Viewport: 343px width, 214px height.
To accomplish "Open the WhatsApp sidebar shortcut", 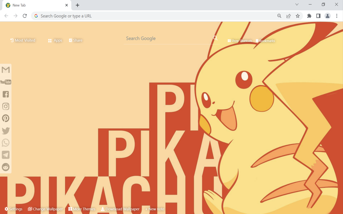I will coord(6,143).
